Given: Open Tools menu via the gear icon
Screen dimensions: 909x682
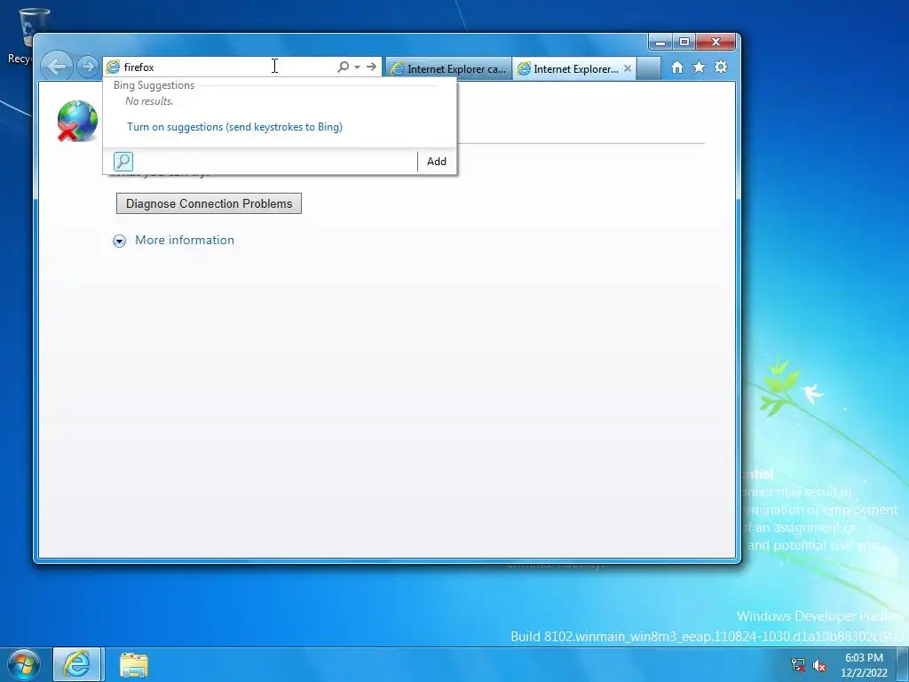Looking at the screenshot, I should (x=721, y=67).
